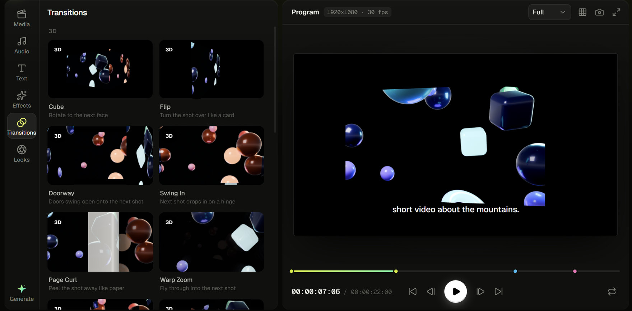Screen dimensions: 632x311
Task: Click the yellow playhead handle
Action: [x=396, y=271]
